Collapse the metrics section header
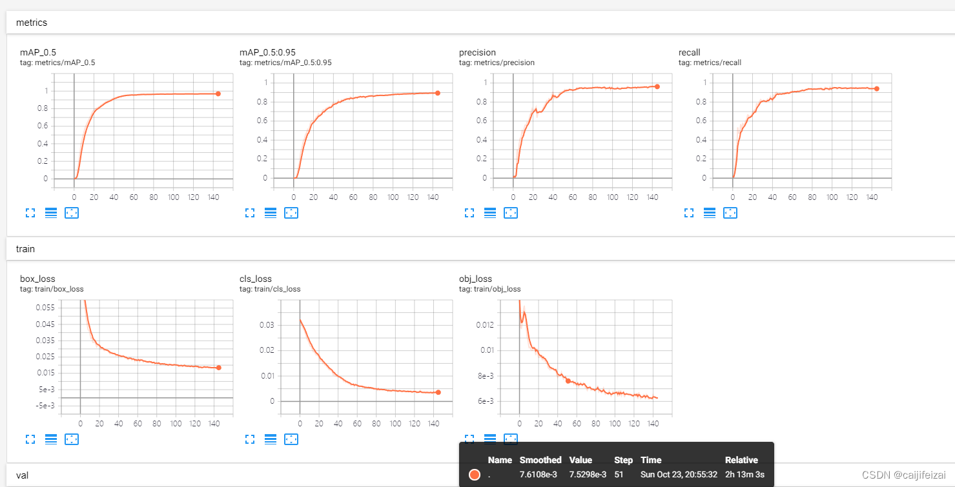 (480, 23)
